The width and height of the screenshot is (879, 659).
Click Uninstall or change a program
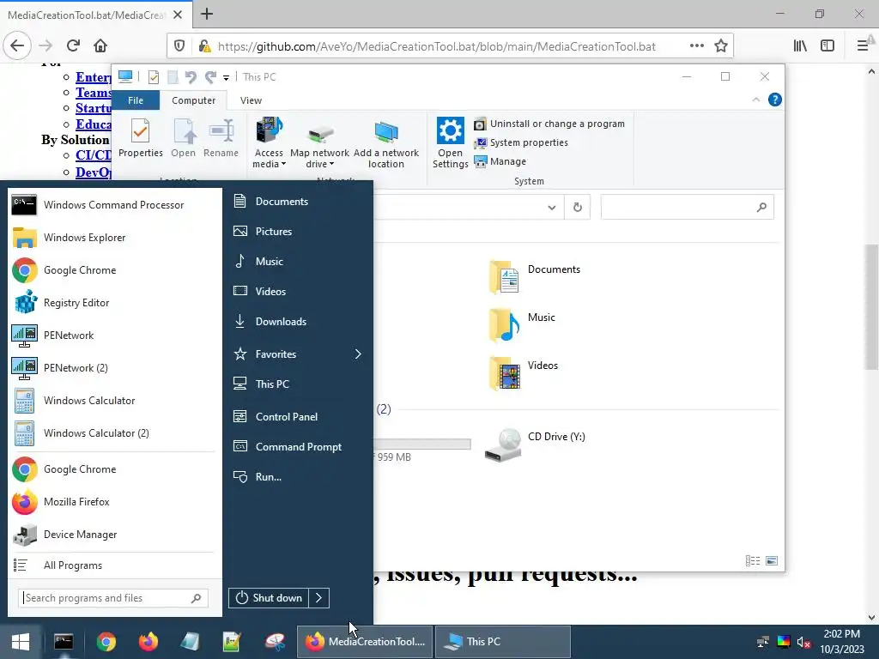point(549,124)
